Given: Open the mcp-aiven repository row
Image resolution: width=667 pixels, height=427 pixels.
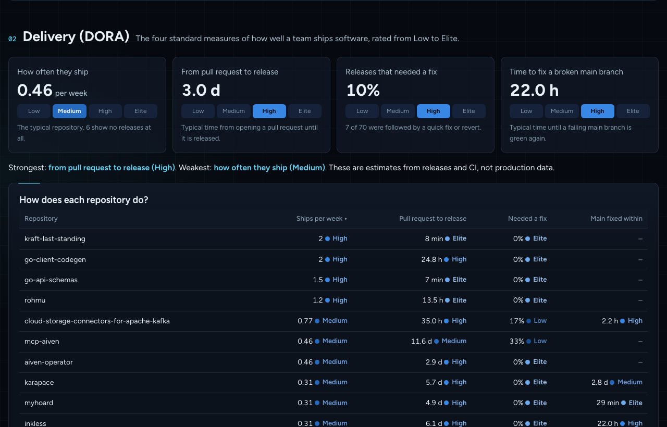Looking at the screenshot, I should (x=333, y=342).
